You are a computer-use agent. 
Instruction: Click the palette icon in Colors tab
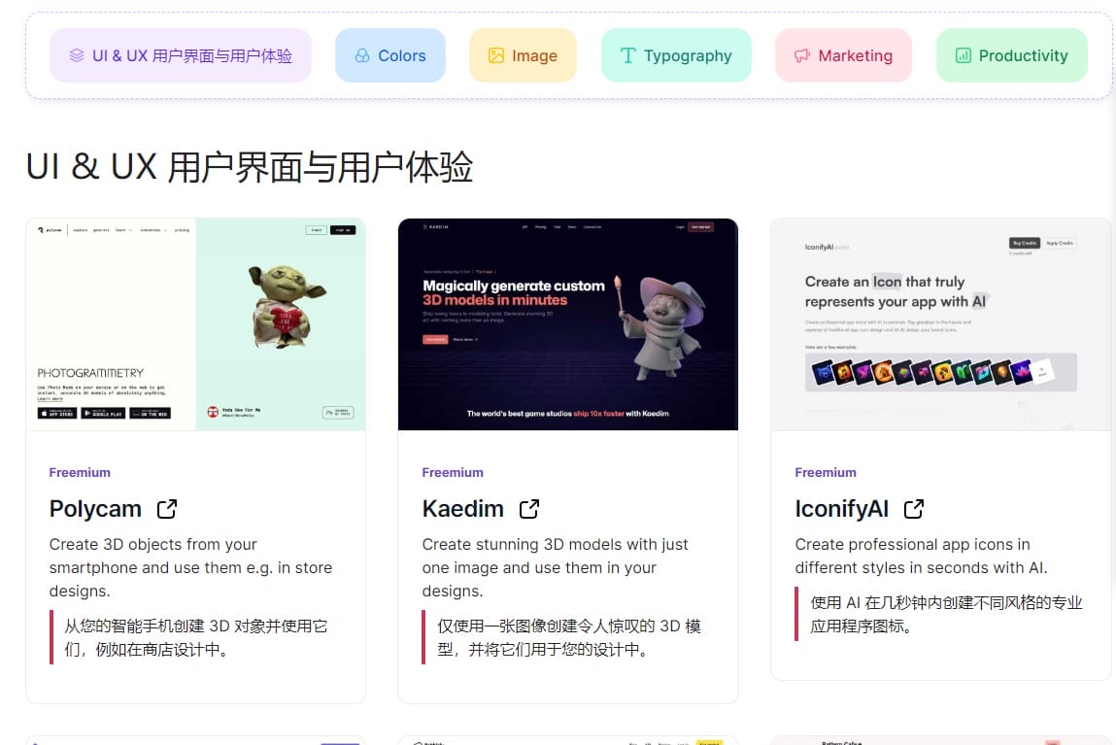click(362, 55)
